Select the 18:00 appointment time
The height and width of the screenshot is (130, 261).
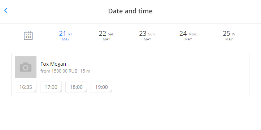pyautogui.click(x=76, y=87)
